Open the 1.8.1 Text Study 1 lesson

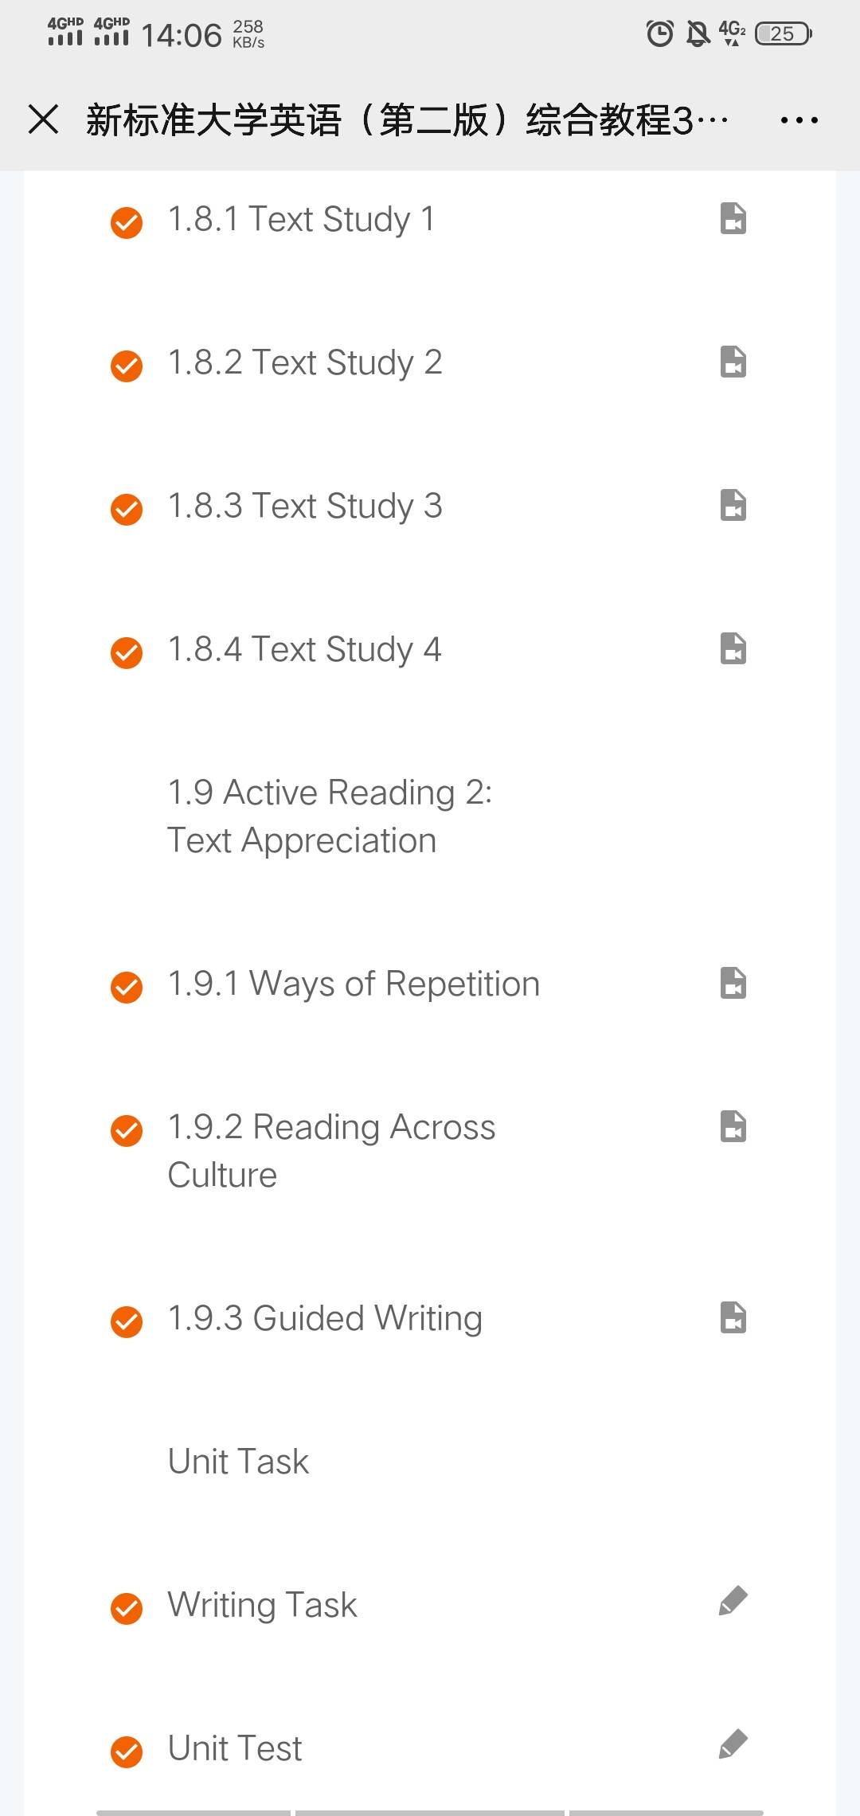pos(301,219)
